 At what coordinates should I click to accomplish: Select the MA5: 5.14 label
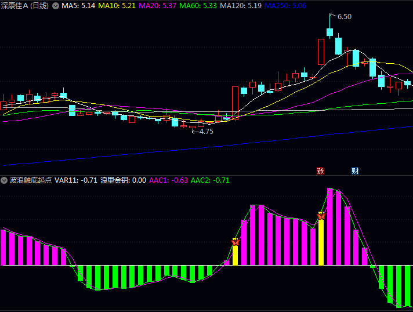(78, 6)
